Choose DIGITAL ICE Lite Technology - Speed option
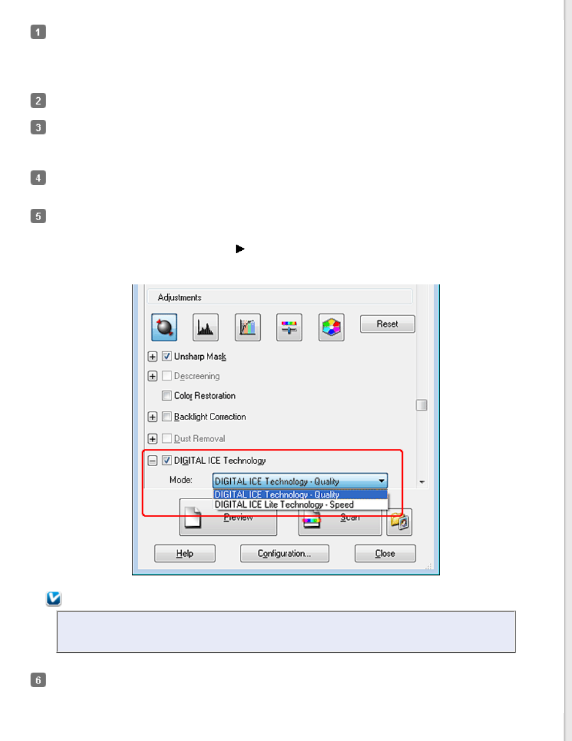The width and height of the screenshot is (572, 741). point(300,505)
